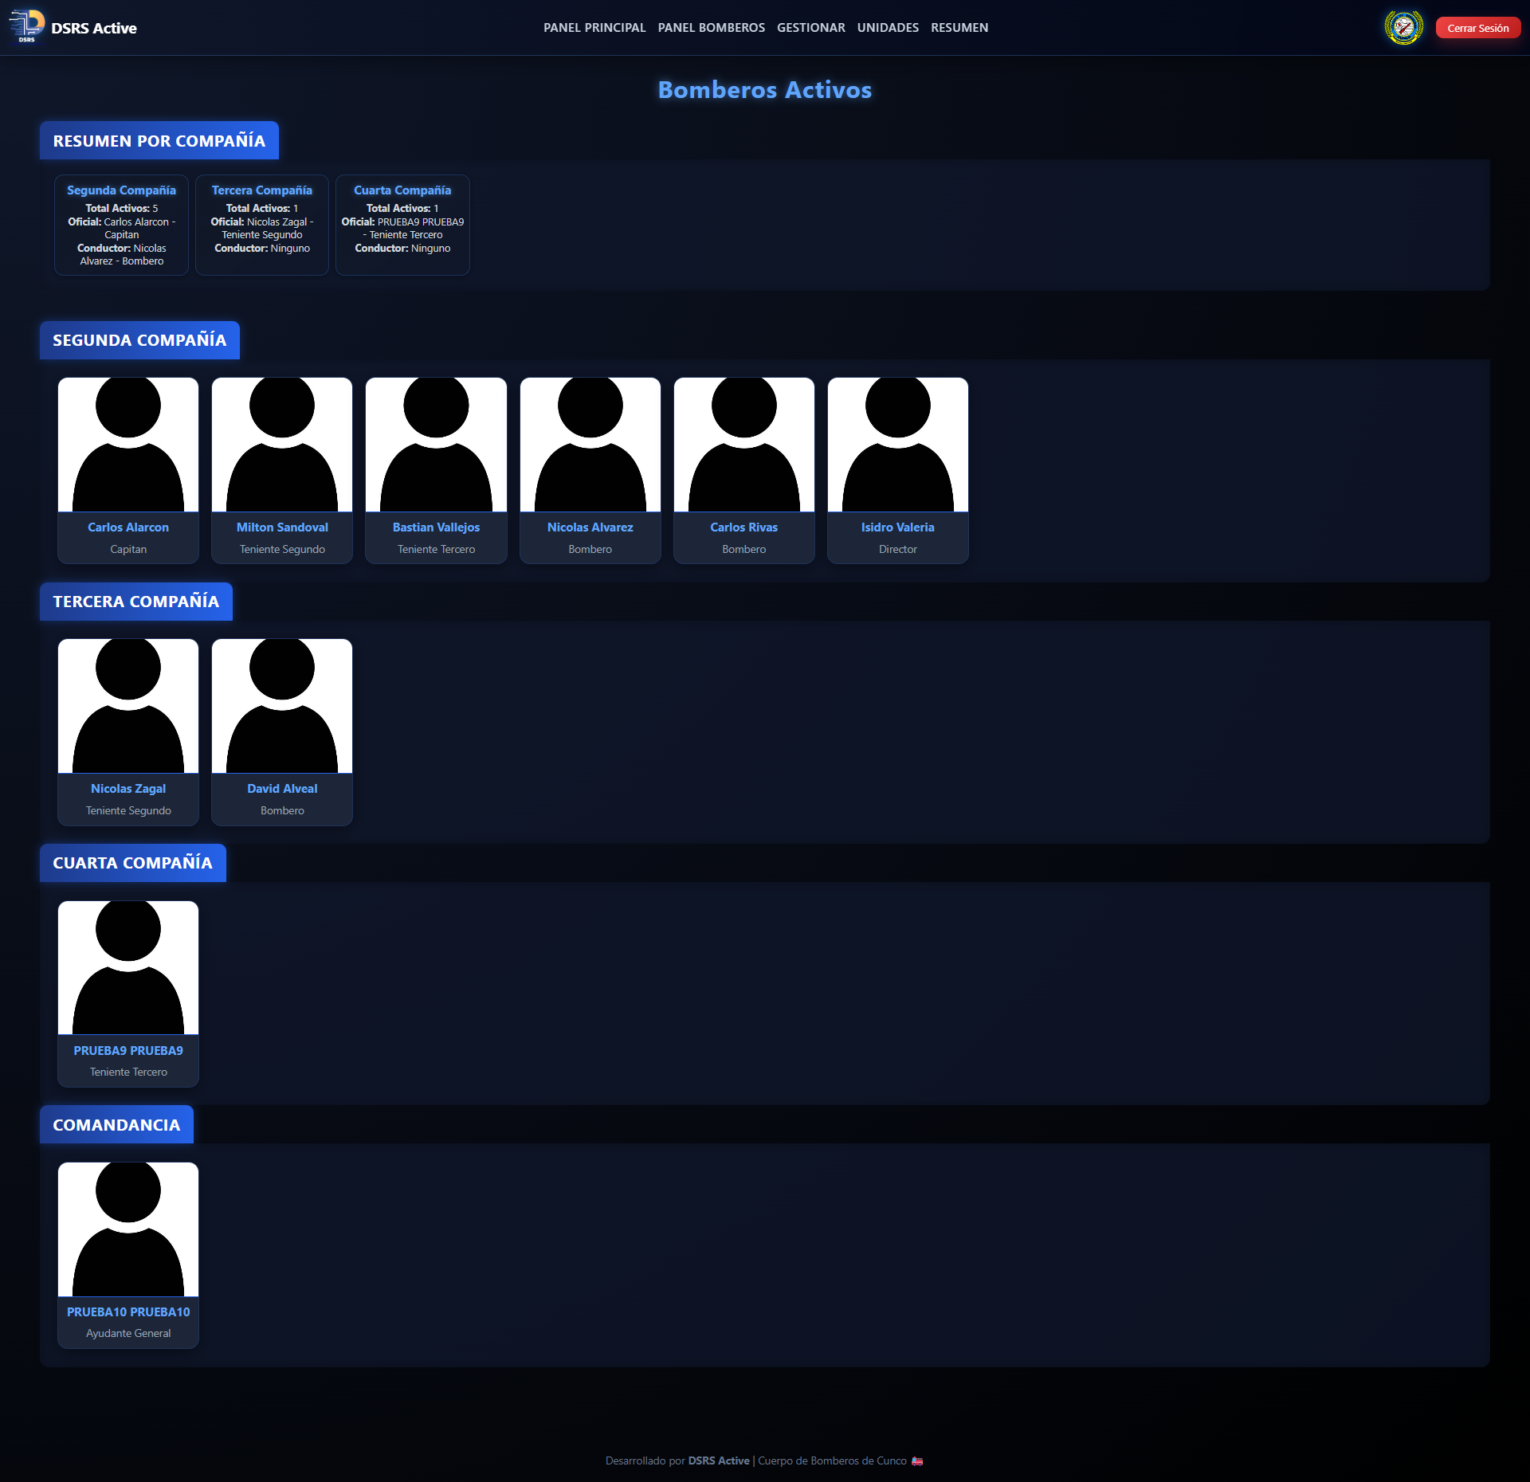Screen dimensions: 1530x1482
Task: Select the Unidades menu item
Action: 888,28
